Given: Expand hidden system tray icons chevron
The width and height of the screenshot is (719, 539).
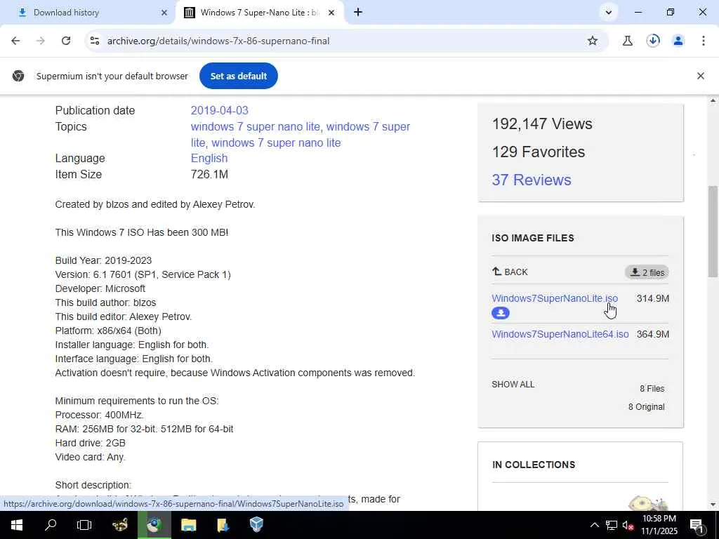Looking at the screenshot, I should coord(594,525).
